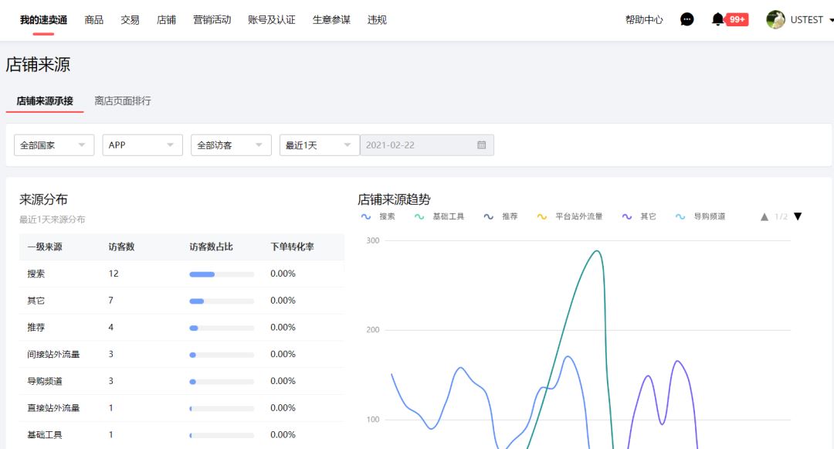Open 生意参谋 menu
This screenshot has height=449, width=834.
click(331, 19)
